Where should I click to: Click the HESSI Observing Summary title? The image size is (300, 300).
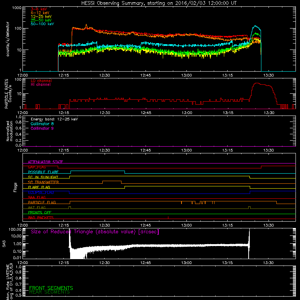click(x=159, y=3)
